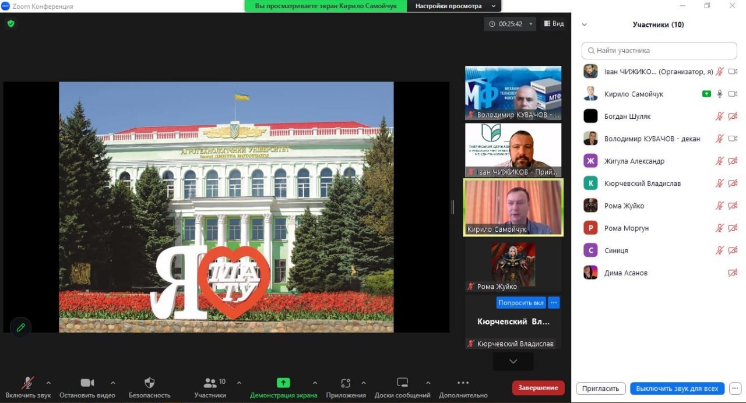
Task: Open the Приложения apps icon
Action: [x=346, y=383]
